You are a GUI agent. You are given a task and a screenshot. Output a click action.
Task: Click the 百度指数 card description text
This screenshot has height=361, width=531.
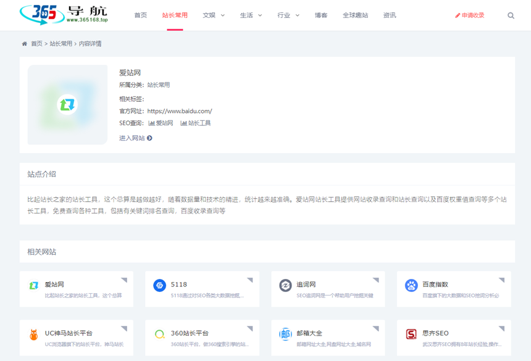tap(461, 296)
